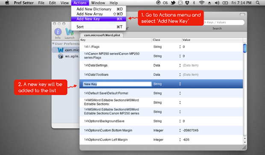Click the -20807045 value cell
Screen dimensions: 265x155
[191, 130]
